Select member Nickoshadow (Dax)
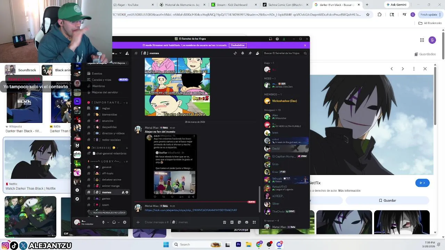Image resolution: width=445 pixels, height=250 pixels. (x=285, y=101)
